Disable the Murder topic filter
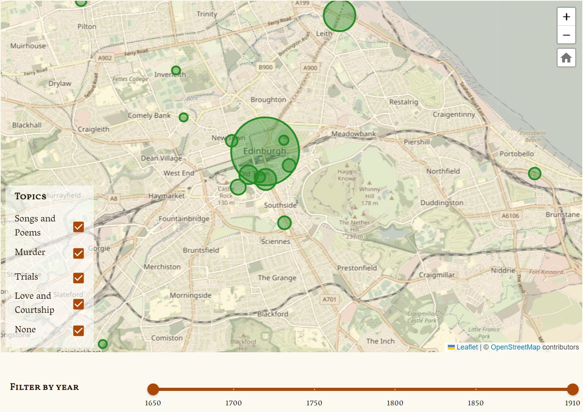This screenshot has height=412, width=583. [x=79, y=253]
